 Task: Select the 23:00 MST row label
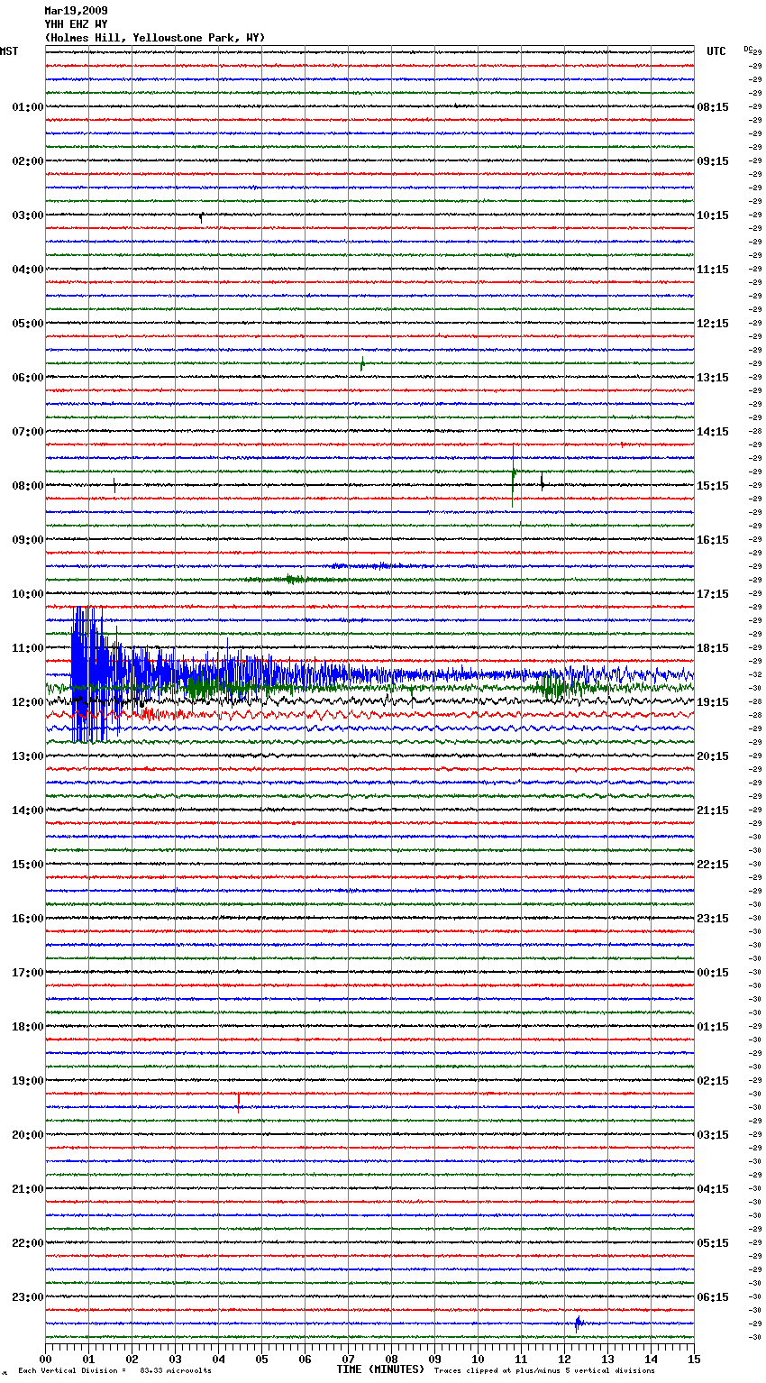tap(27, 1297)
